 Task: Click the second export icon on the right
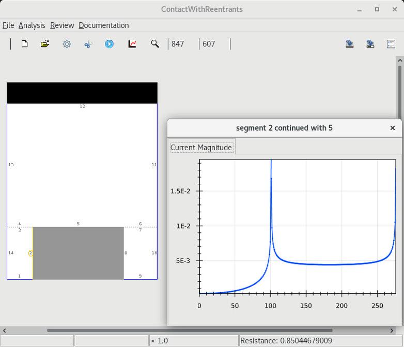coord(370,44)
